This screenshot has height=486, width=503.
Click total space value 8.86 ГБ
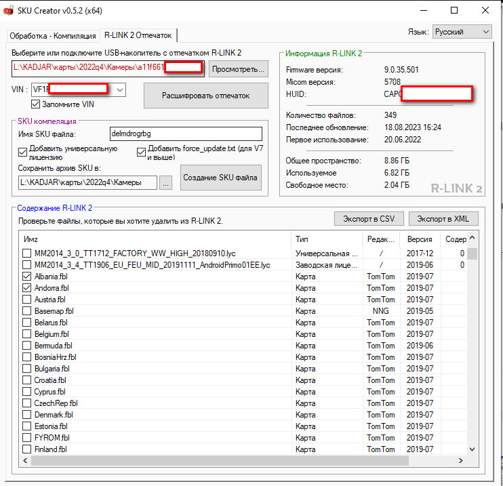click(x=397, y=161)
